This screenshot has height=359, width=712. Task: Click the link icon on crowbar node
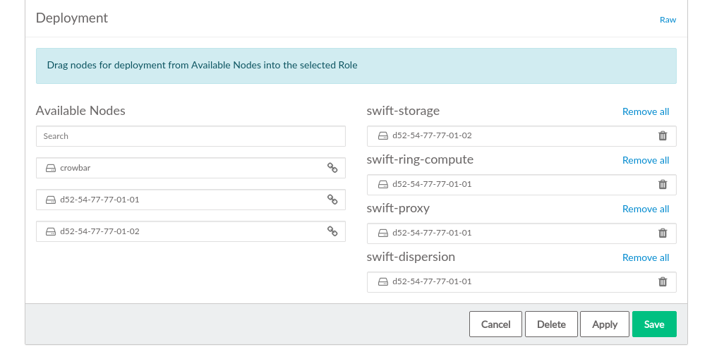tap(332, 168)
